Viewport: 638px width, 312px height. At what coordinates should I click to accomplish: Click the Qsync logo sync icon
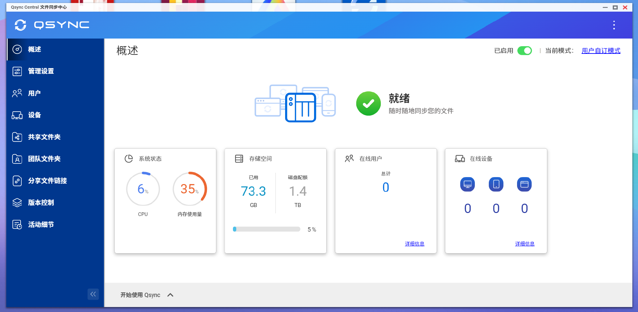(x=20, y=25)
